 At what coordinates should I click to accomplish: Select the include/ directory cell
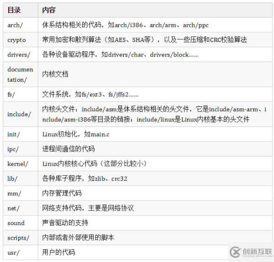tap(21, 114)
